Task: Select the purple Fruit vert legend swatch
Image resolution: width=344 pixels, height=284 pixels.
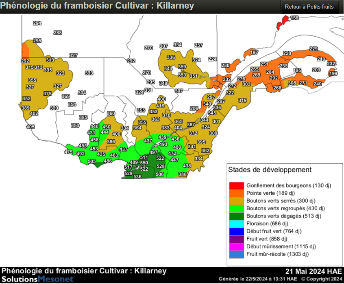Action: point(237,239)
